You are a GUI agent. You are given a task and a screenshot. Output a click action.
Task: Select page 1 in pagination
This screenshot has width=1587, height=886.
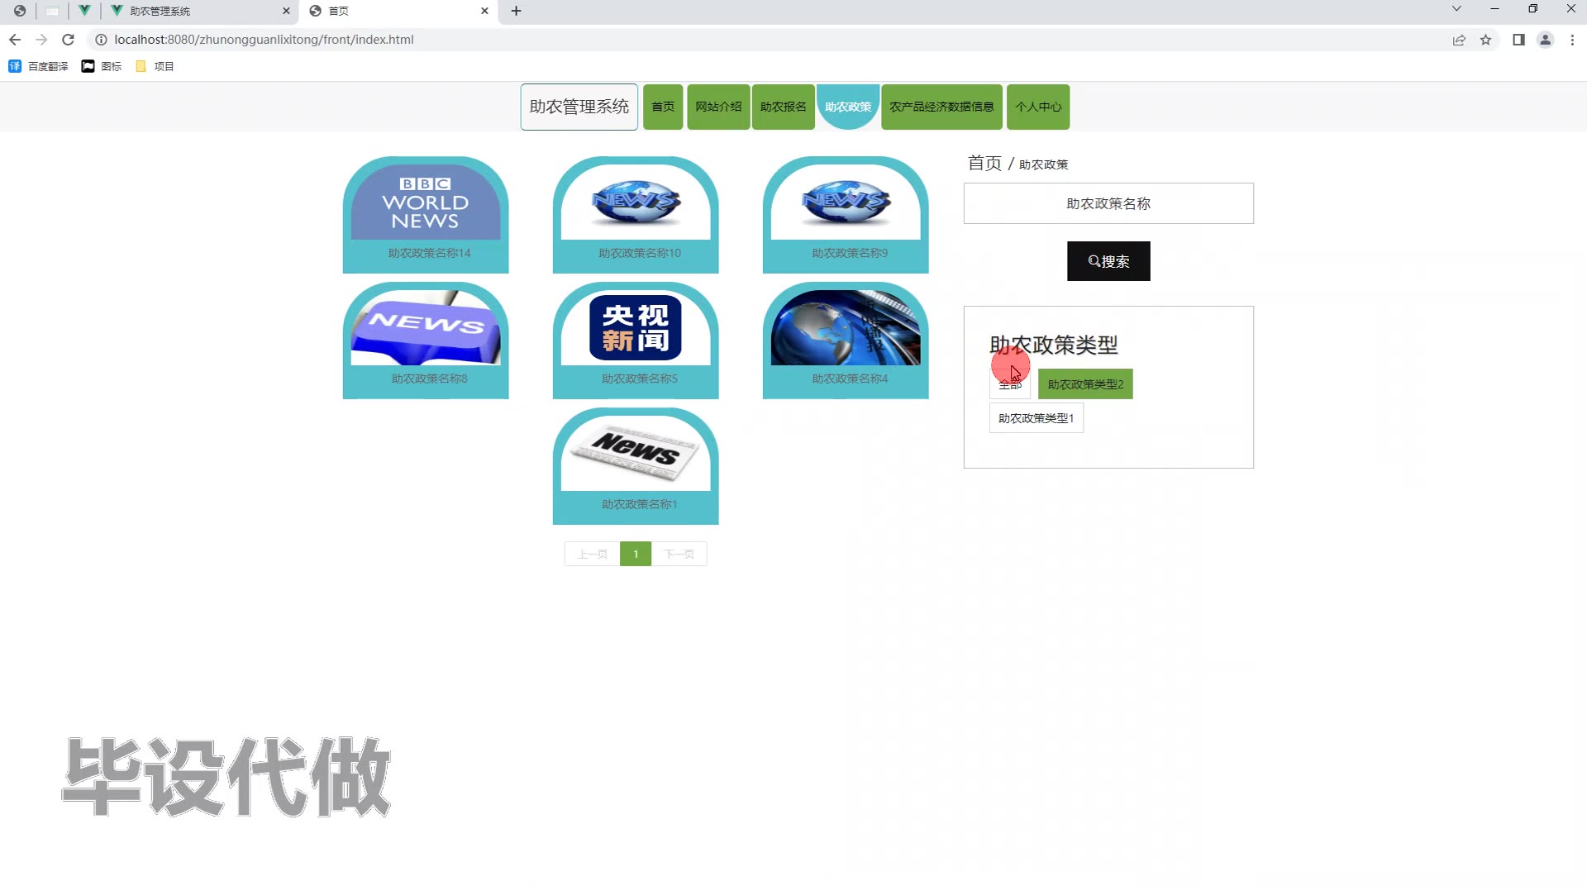pyautogui.click(x=636, y=554)
